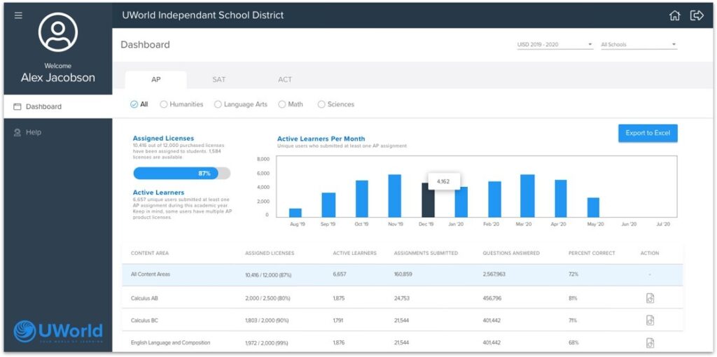Viewport: 717px width, 357px height.
Task: Select the All subjects radio option
Action: pyautogui.click(x=134, y=104)
